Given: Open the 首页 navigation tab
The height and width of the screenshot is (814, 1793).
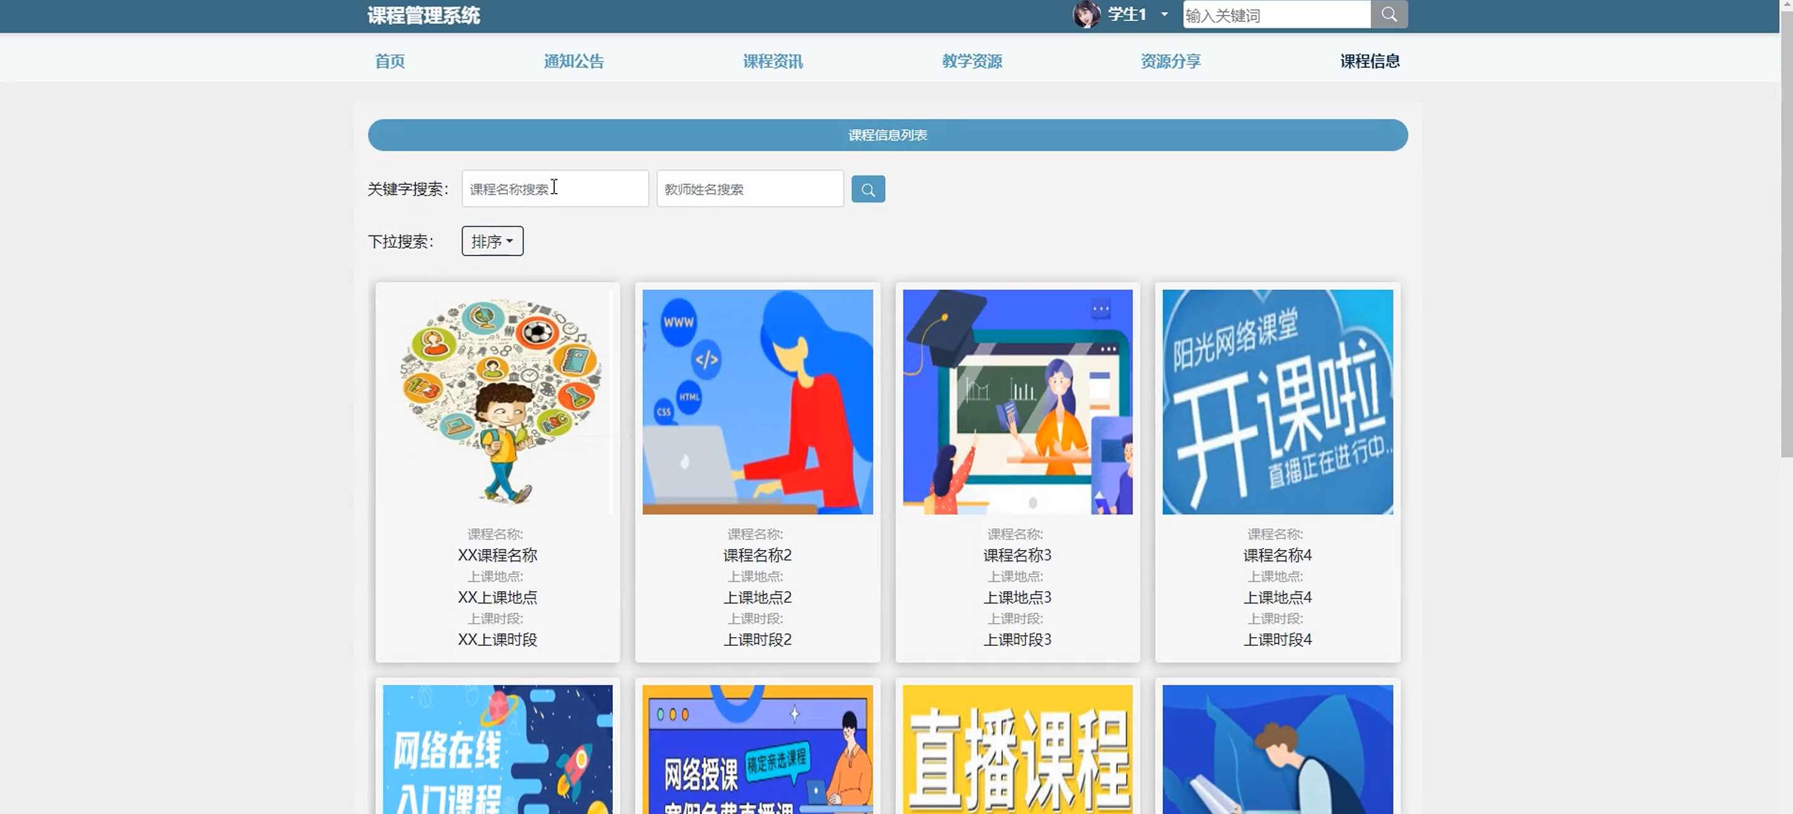Looking at the screenshot, I should 390,61.
